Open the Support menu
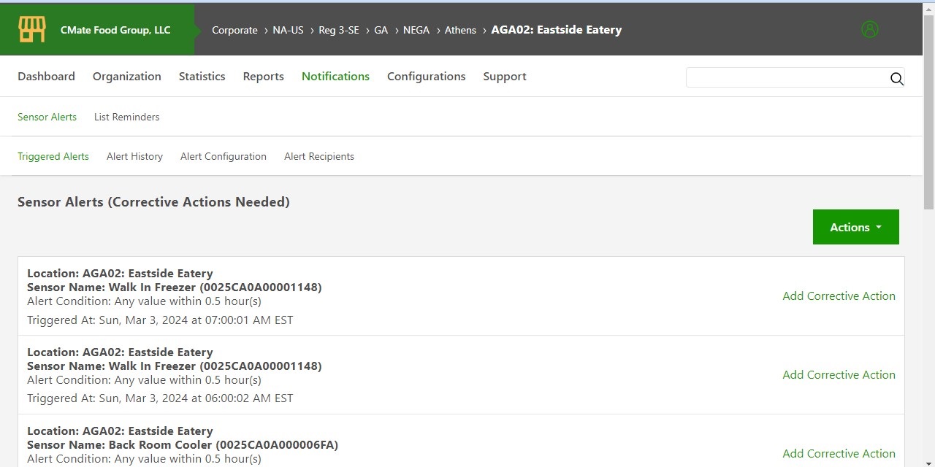 [504, 76]
